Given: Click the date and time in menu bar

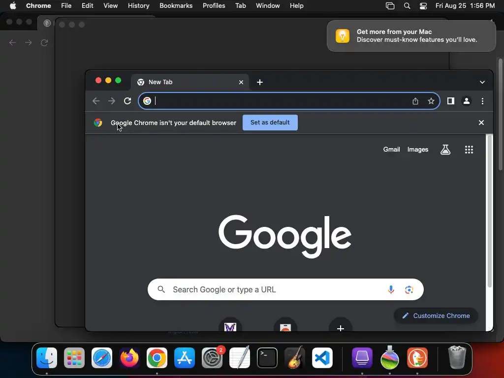Looking at the screenshot, I should point(465,6).
